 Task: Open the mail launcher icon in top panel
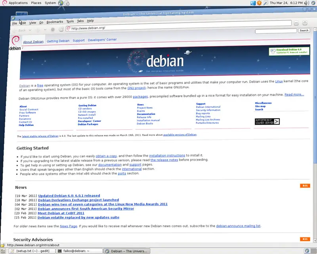(x=67, y=3)
